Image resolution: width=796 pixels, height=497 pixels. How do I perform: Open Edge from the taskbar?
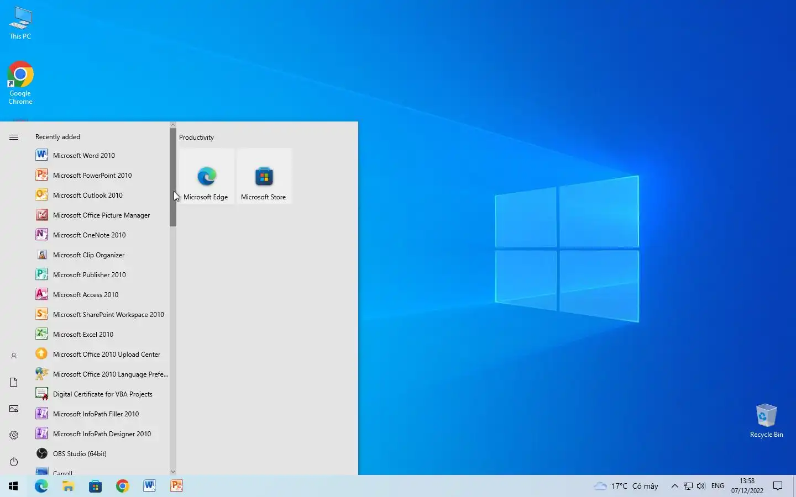click(x=41, y=486)
